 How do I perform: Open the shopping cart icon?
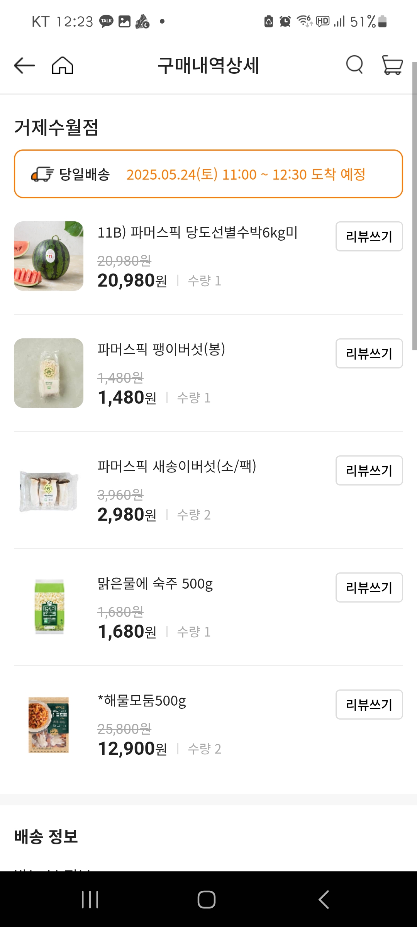coord(392,65)
